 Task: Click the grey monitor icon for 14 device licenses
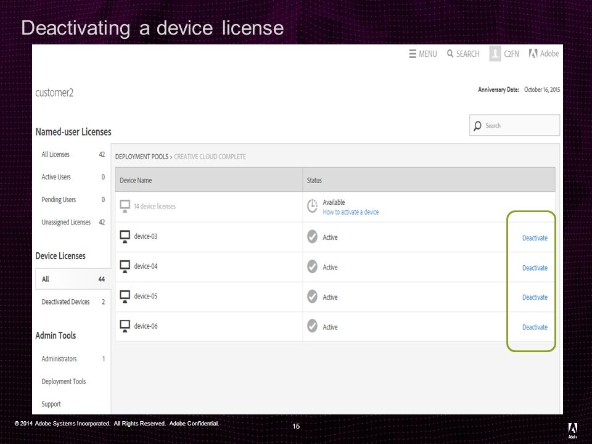coord(125,207)
